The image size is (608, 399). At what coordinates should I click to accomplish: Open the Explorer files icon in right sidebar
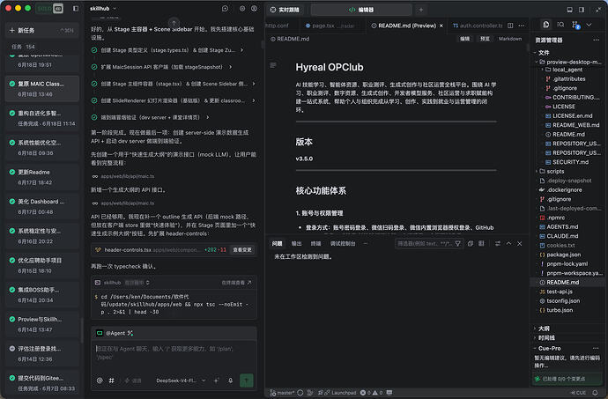(x=546, y=25)
